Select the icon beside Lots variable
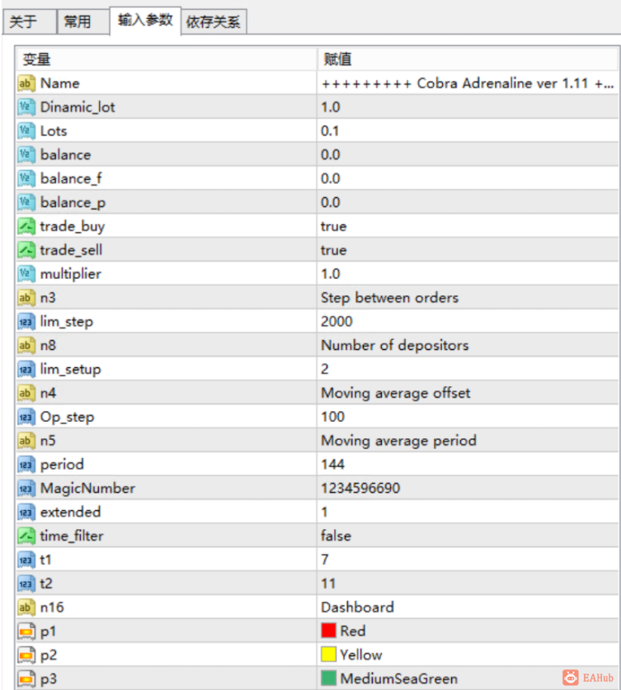The height and width of the screenshot is (690, 621). click(26, 131)
